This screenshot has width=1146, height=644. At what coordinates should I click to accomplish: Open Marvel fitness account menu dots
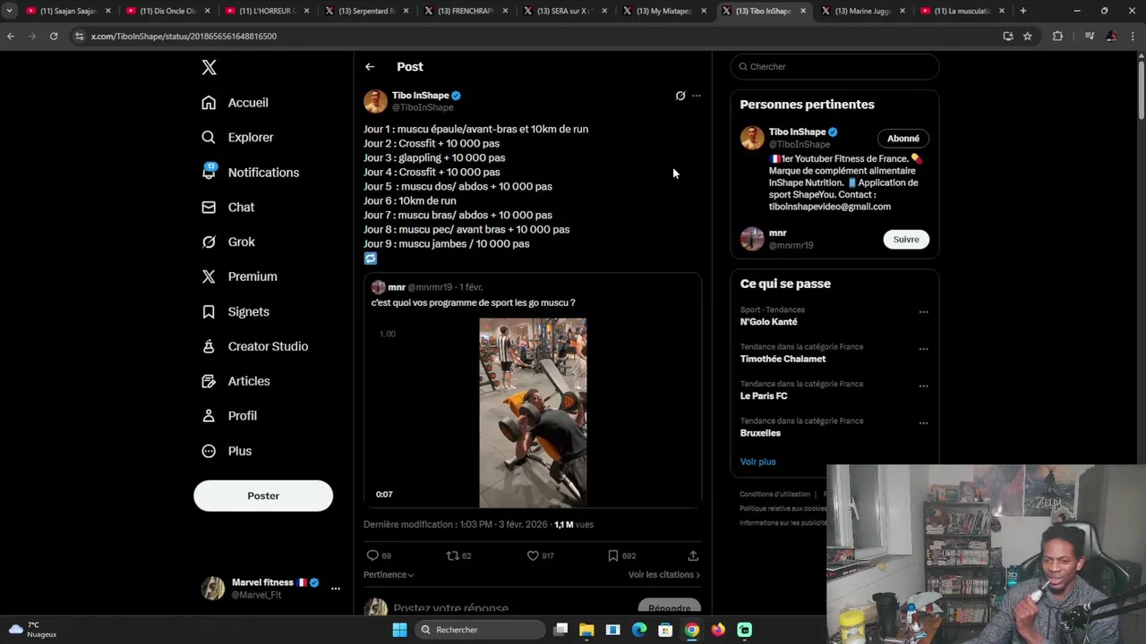click(x=336, y=589)
